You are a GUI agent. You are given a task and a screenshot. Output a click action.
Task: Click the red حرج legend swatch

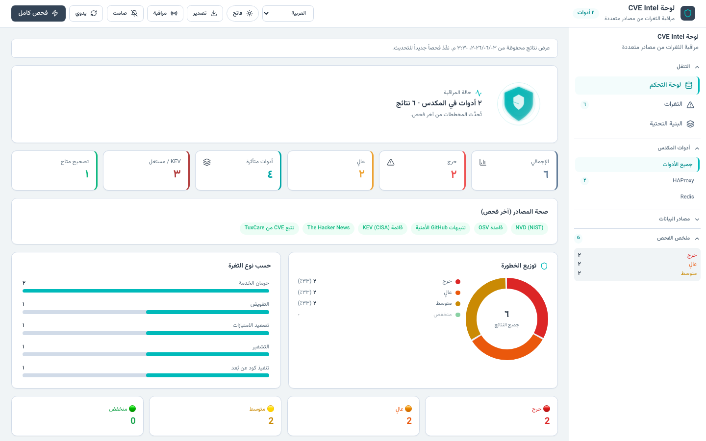point(458,282)
